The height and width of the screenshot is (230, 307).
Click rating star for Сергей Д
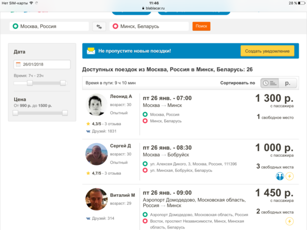pyautogui.click(x=88, y=173)
